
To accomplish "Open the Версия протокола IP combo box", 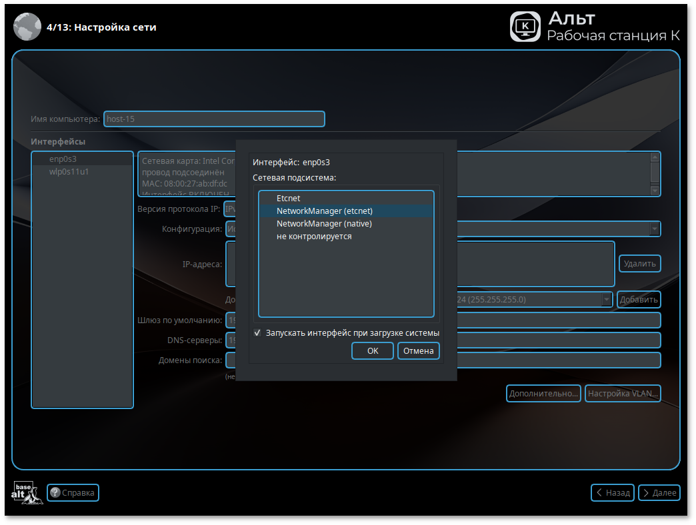I will pyautogui.click(x=229, y=209).
